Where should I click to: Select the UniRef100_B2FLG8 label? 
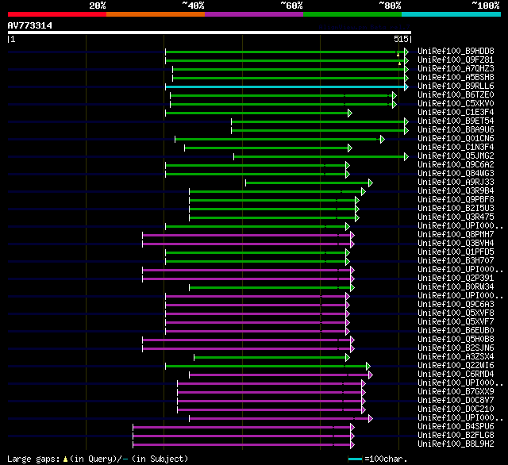[456, 436]
